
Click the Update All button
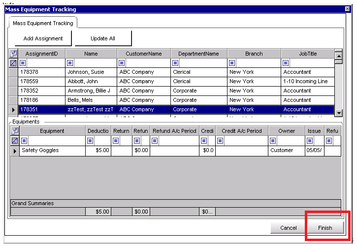pos(103,38)
